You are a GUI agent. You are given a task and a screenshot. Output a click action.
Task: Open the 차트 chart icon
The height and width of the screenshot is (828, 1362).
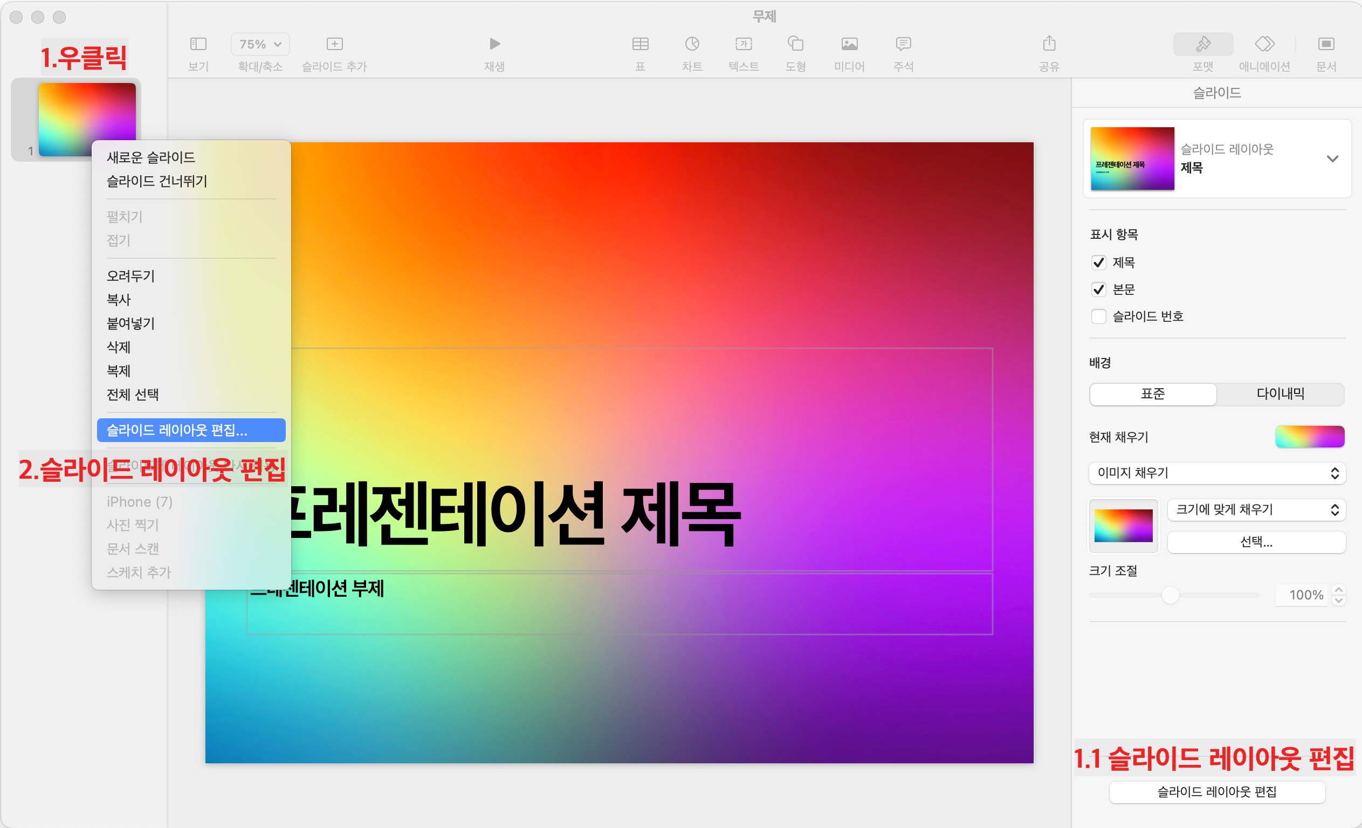click(x=692, y=44)
